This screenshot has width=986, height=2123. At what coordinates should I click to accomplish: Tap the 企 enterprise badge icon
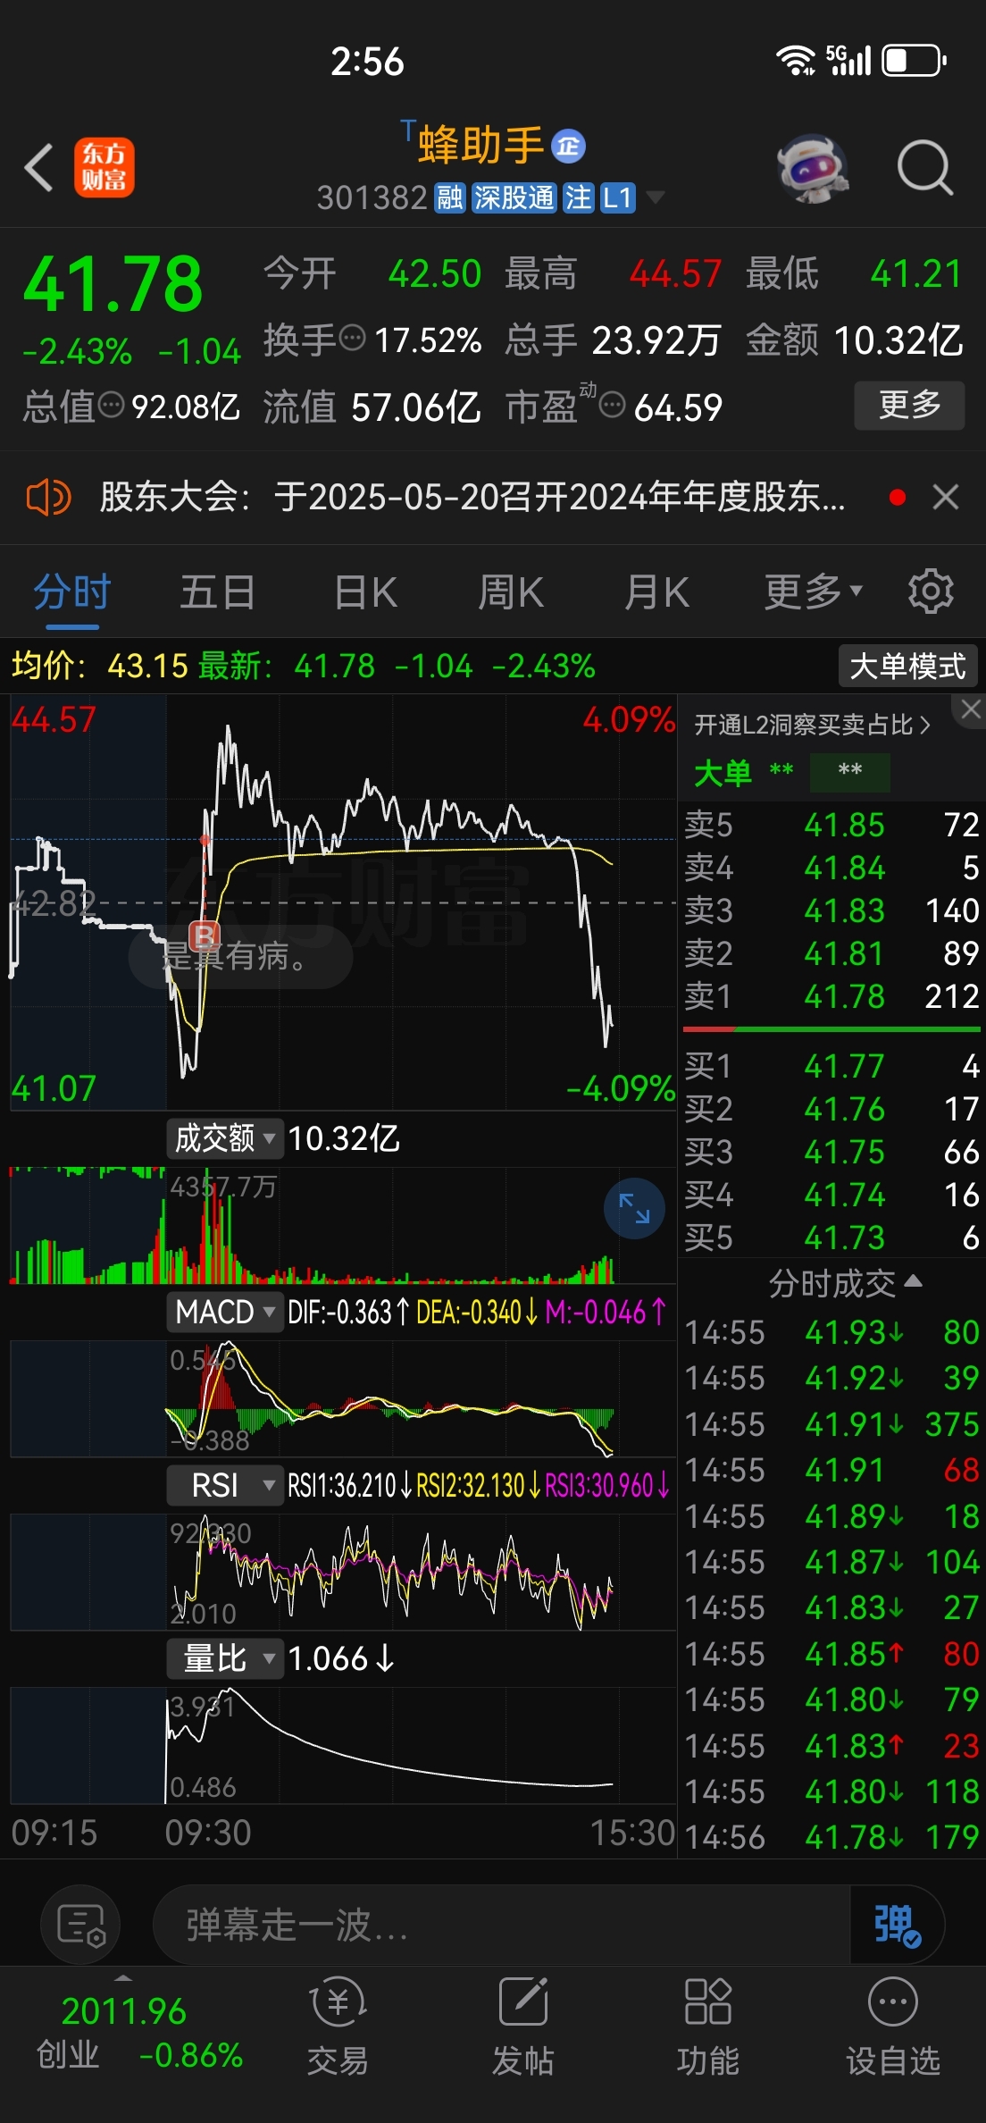tap(568, 146)
